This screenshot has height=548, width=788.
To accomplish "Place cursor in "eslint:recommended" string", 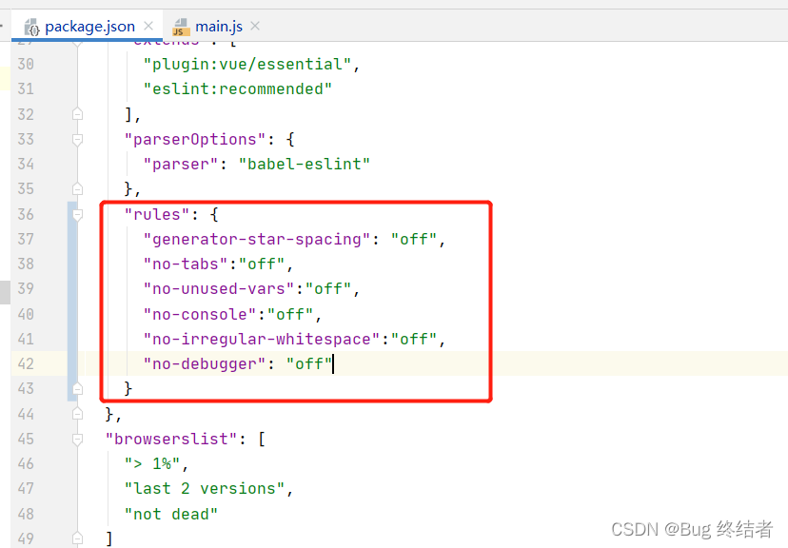I will [x=238, y=88].
